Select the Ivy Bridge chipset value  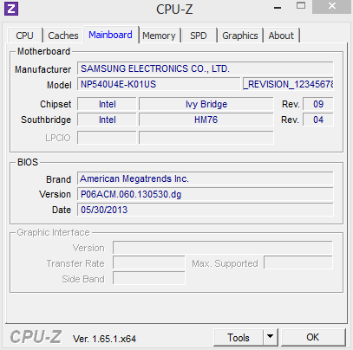[206, 104]
